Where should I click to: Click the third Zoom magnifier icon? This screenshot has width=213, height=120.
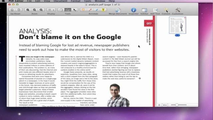pyautogui.click(x=41, y=10)
